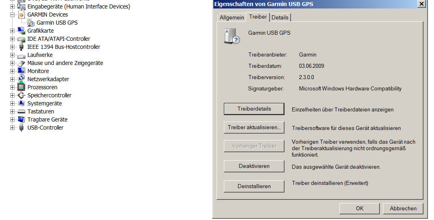Select the Systemgeräte label
This screenshot has width=434, height=220.
tap(44, 104)
